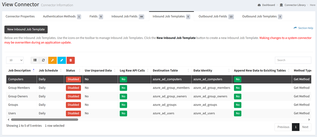Click the table Search input field
The width and height of the screenshot is (317, 137).
[293, 60]
